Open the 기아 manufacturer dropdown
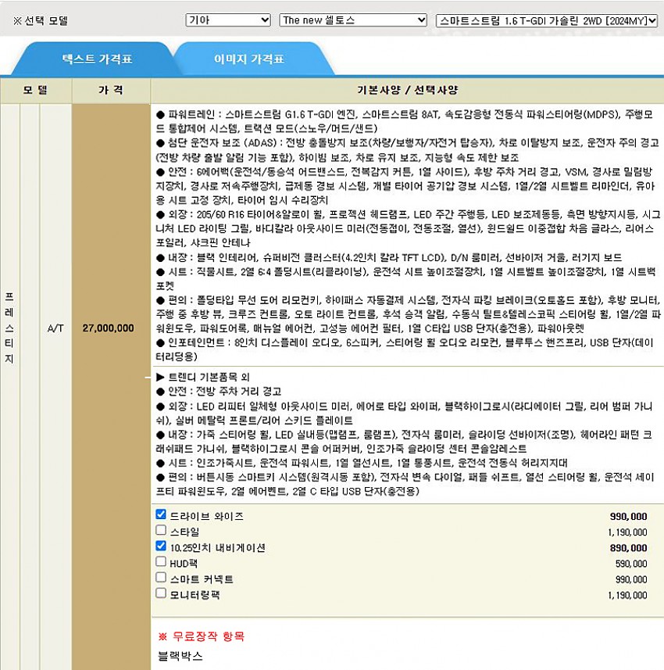 click(227, 20)
